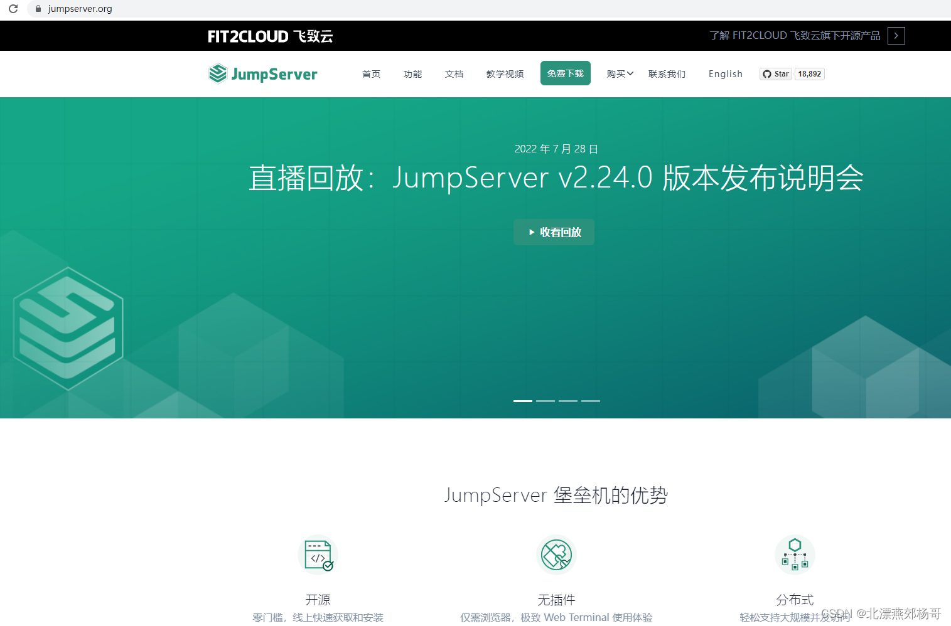Click the 无插件 feature icon
951x626 pixels.
[x=556, y=554]
